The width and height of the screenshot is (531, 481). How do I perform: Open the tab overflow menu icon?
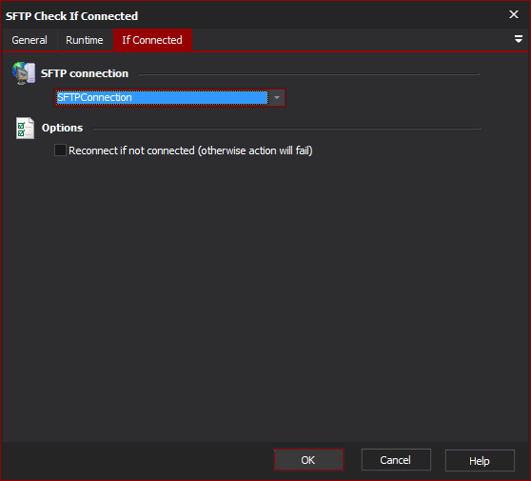[518, 39]
